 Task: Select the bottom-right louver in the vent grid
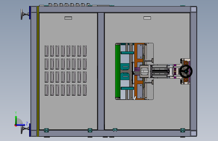coord(85,90)
